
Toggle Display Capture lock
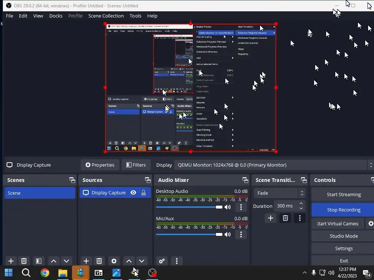[144, 192]
